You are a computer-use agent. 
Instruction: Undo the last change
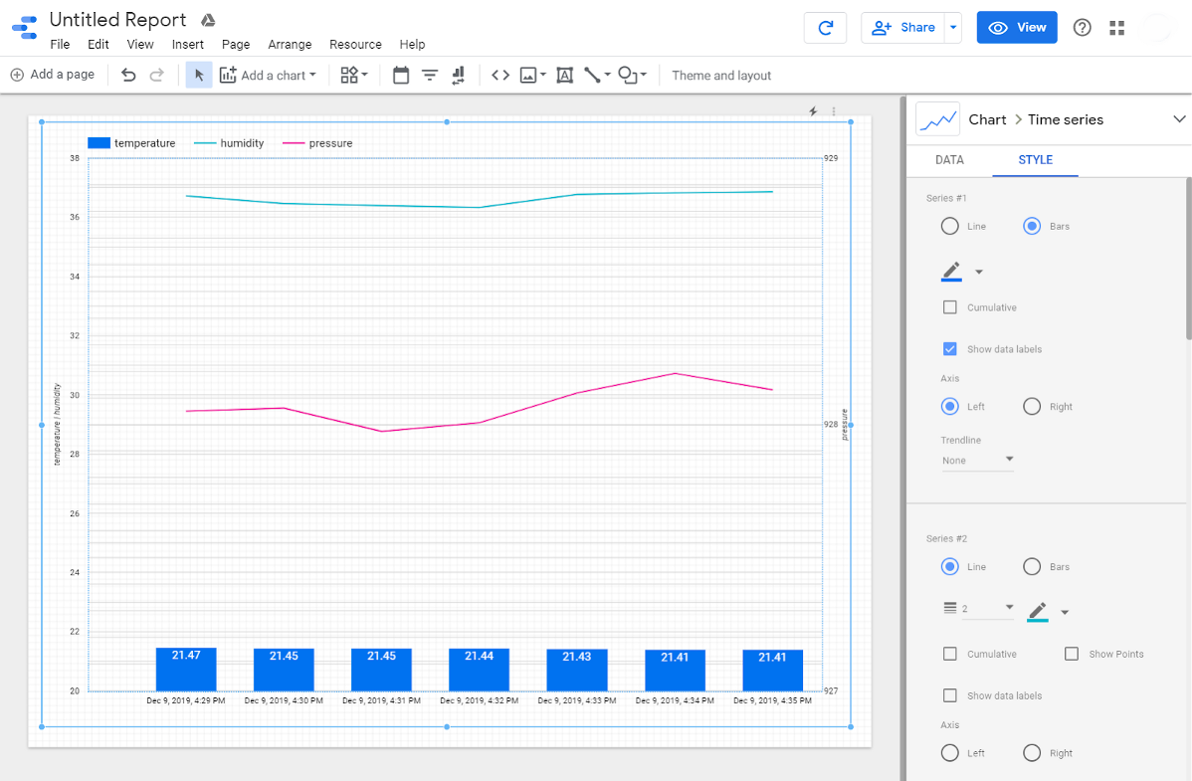(x=128, y=75)
